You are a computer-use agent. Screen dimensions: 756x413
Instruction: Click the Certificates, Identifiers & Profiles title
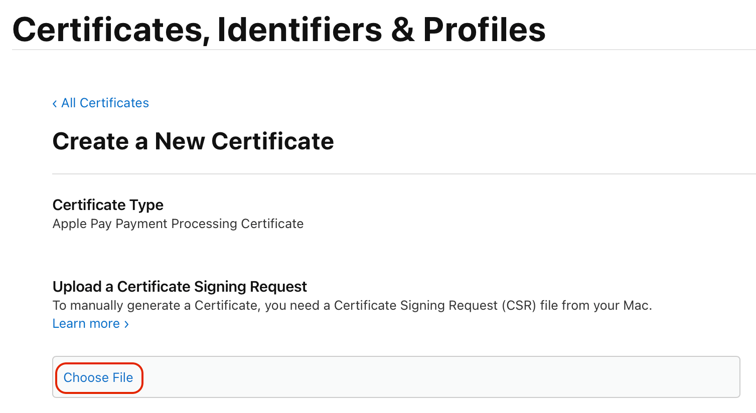pyautogui.click(x=278, y=30)
